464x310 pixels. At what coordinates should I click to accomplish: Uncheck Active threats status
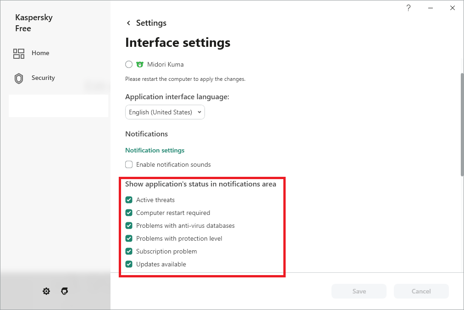pyautogui.click(x=129, y=200)
